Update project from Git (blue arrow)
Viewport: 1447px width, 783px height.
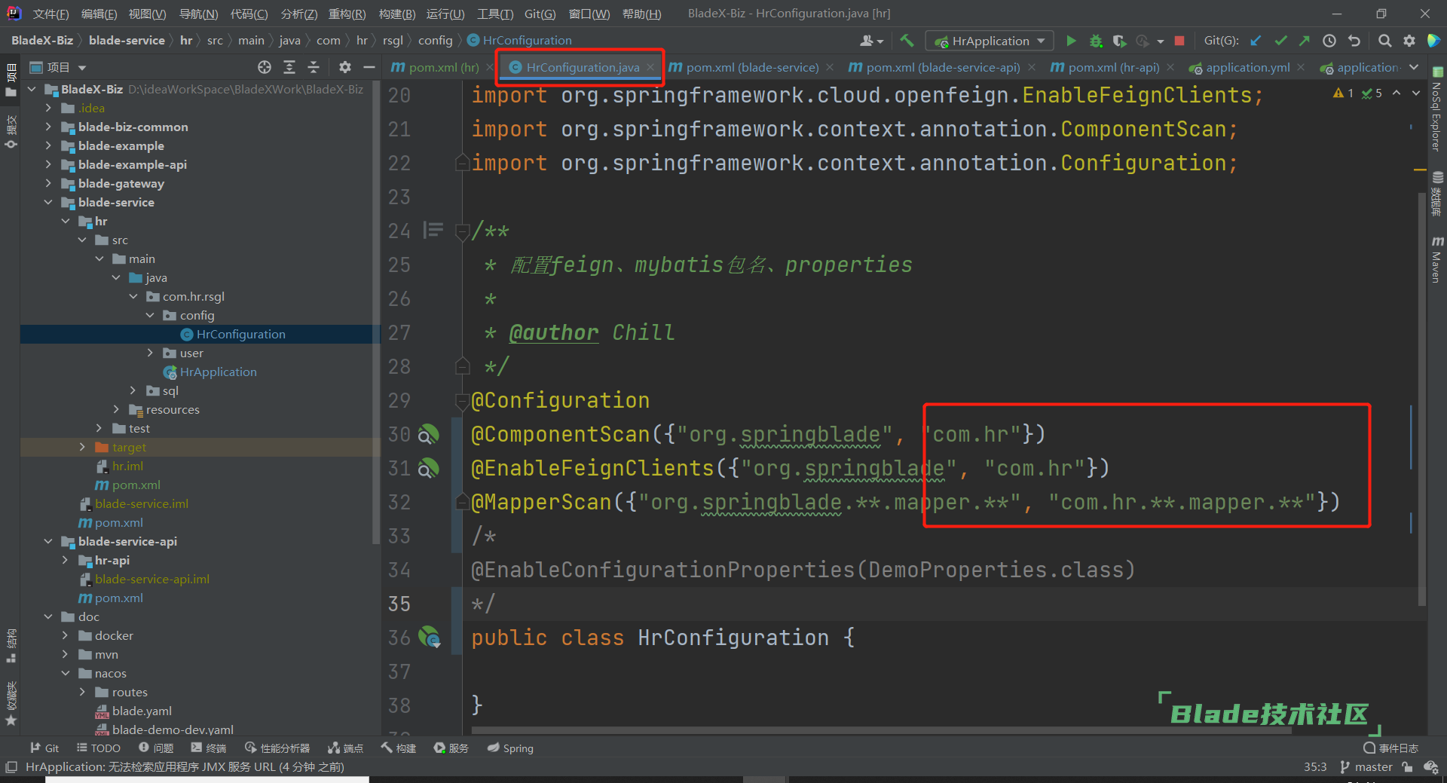pyautogui.click(x=1256, y=41)
